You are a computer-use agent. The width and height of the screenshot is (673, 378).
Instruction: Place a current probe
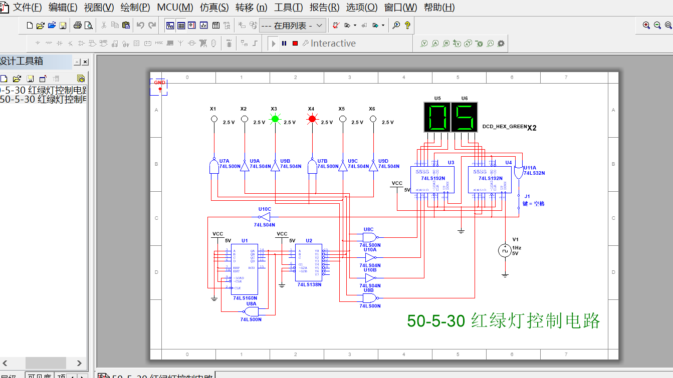click(x=435, y=44)
